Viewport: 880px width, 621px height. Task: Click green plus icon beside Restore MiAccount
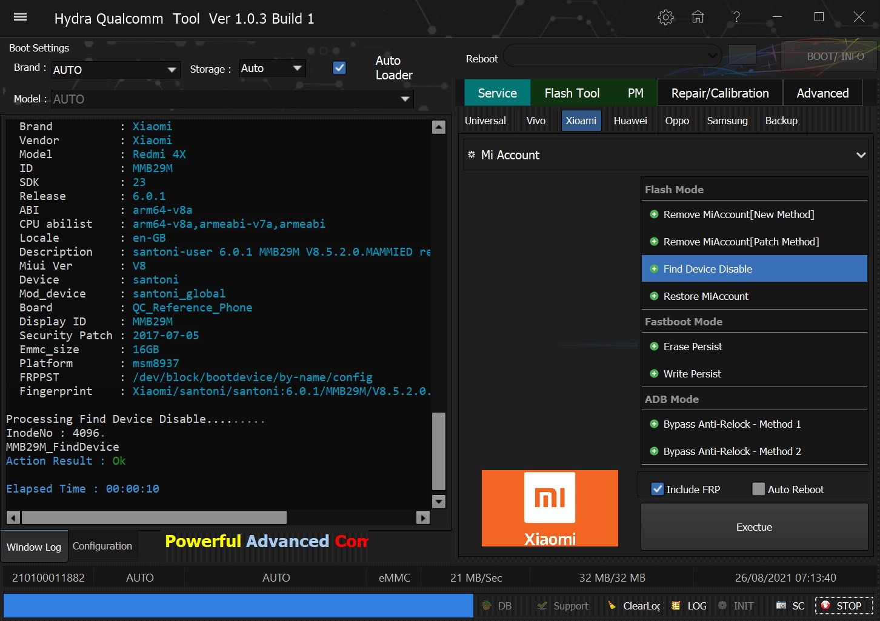point(654,296)
